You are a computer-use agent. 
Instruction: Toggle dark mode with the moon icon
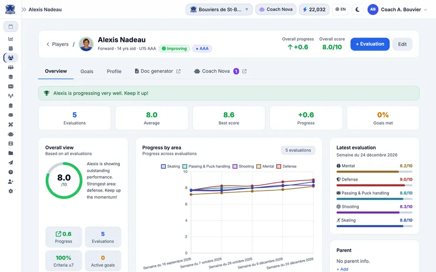pos(358,9)
